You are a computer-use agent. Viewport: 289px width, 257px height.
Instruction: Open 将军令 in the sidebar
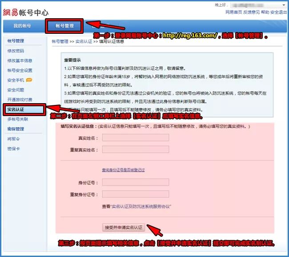click(x=13, y=139)
